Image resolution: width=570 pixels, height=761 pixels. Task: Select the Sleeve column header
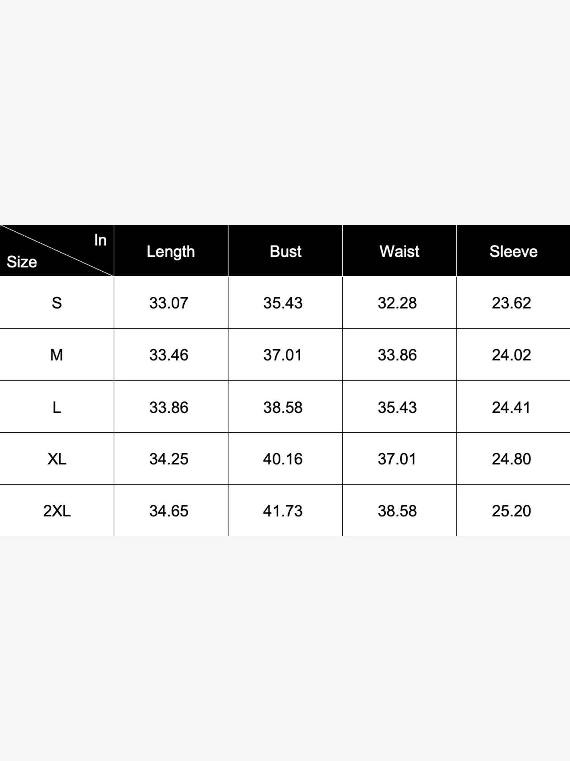point(513,252)
